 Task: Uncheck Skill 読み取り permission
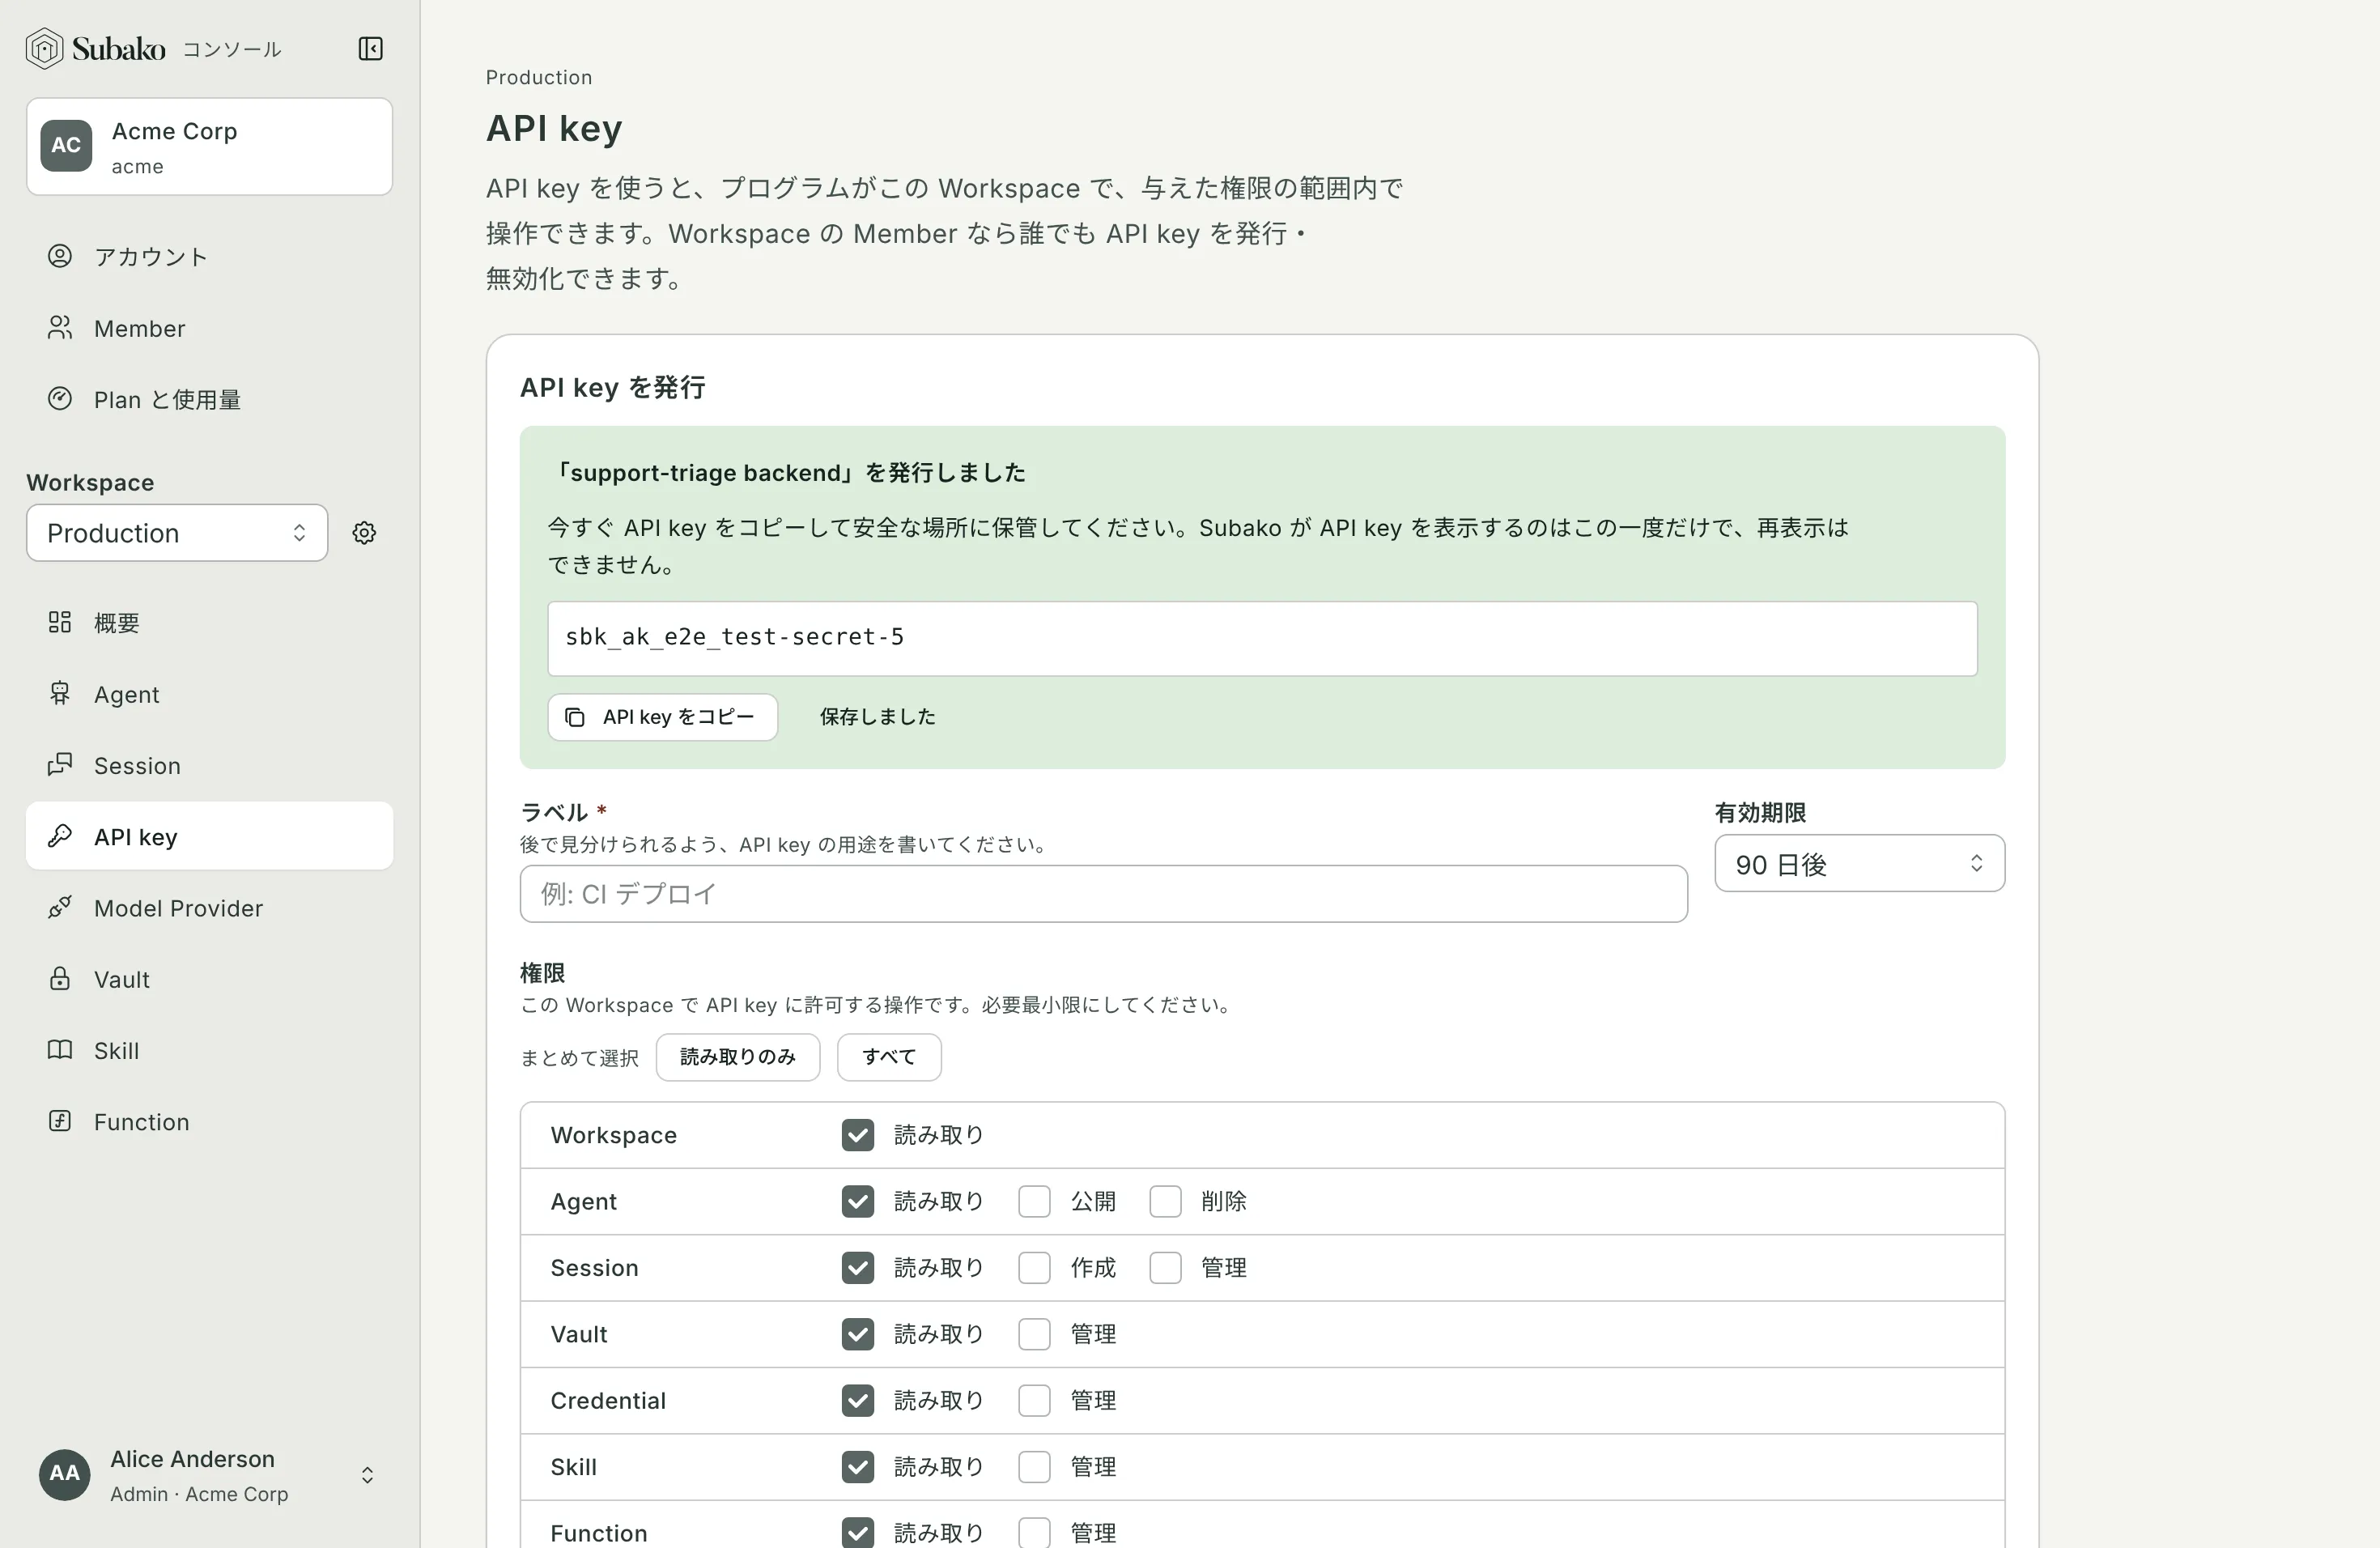[858, 1467]
